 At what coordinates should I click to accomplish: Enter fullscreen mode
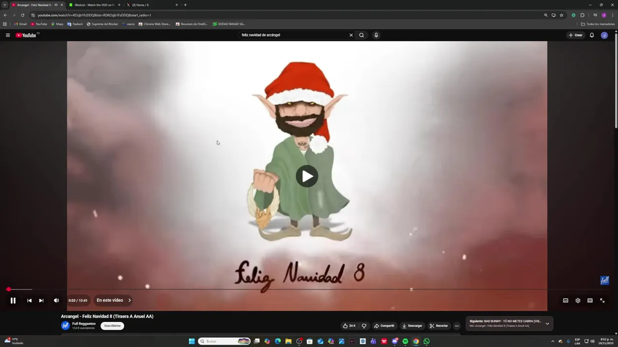click(602, 300)
